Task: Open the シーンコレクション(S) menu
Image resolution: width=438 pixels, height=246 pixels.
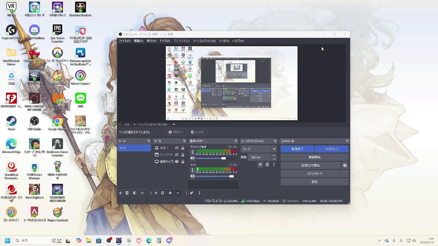Action: [x=204, y=41]
